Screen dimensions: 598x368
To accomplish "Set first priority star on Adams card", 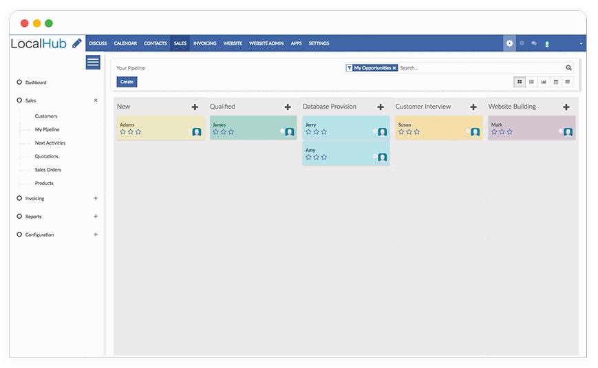I will point(122,132).
